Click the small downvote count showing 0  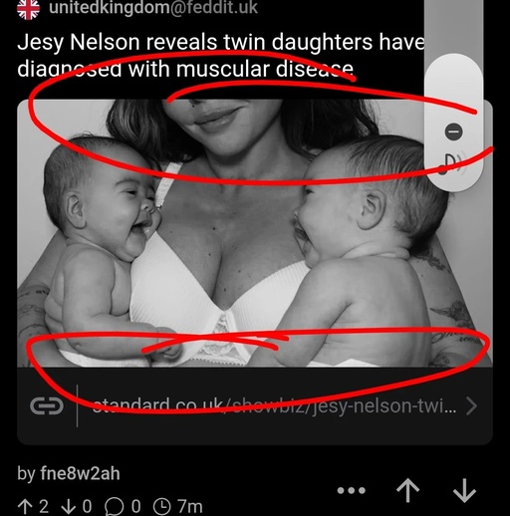(77, 507)
